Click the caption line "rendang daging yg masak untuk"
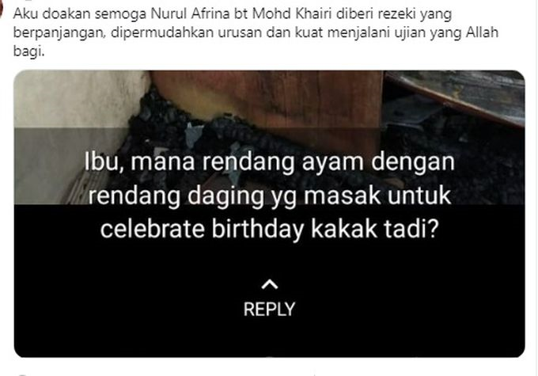This screenshot has height=376, width=538. coord(269,196)
